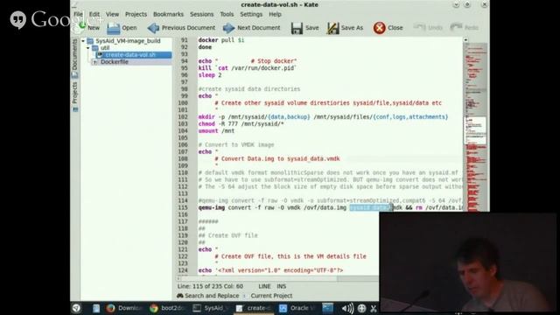The width and height of the screenshot is (560, 315).
Task: Click the network tray icon
Action: (361, 308)
